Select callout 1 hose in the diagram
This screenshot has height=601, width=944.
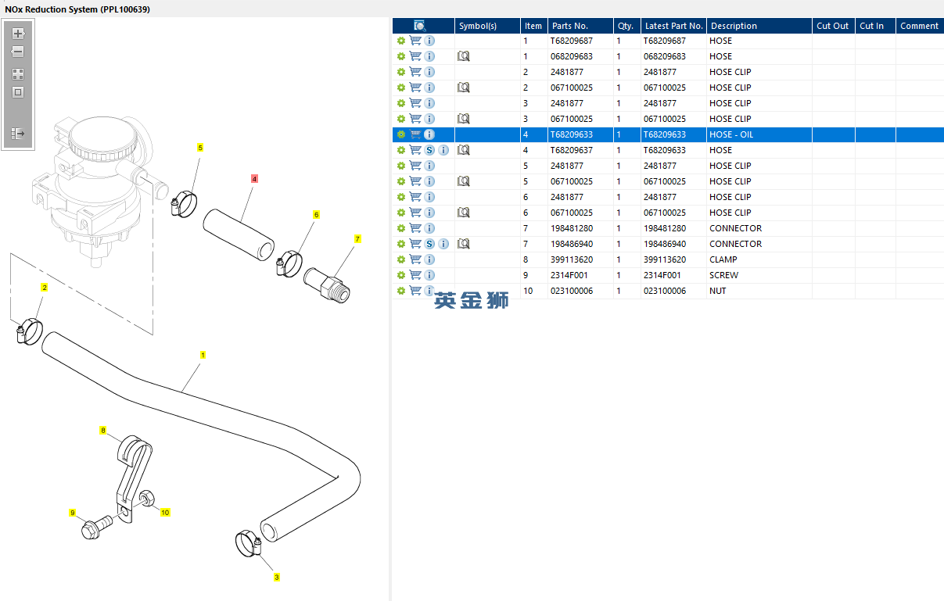(x=203, y=355)
